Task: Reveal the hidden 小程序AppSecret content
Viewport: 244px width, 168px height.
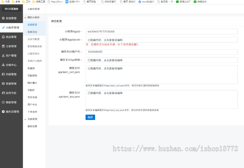Action: pos(162,39)
